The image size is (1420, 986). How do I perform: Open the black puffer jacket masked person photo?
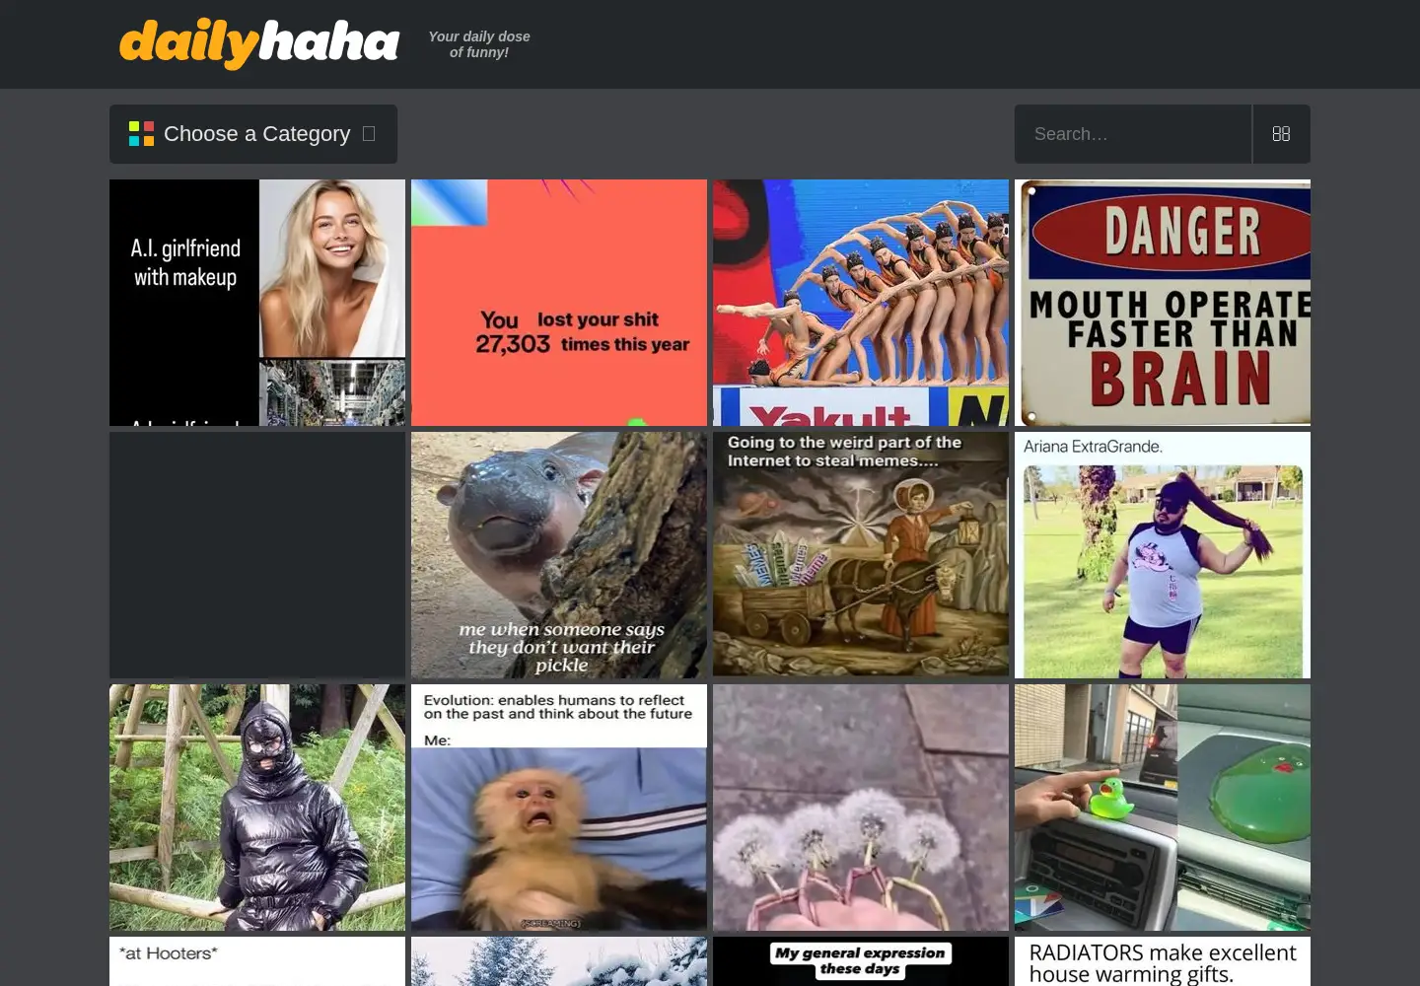[257, 808]
